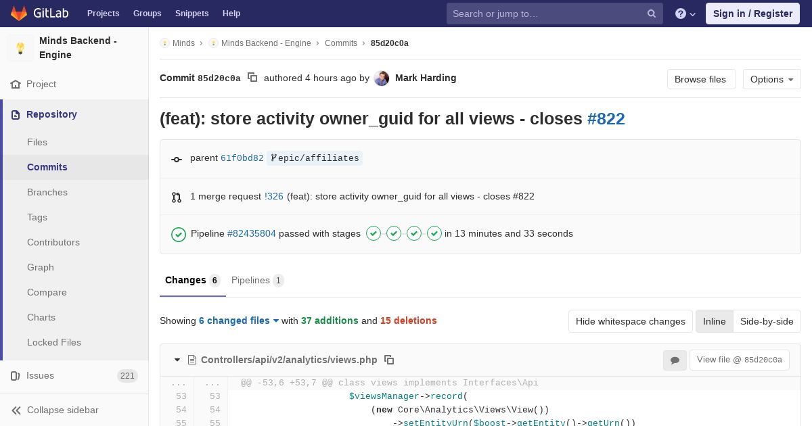Open merge request !326

(x=273, y=196)
